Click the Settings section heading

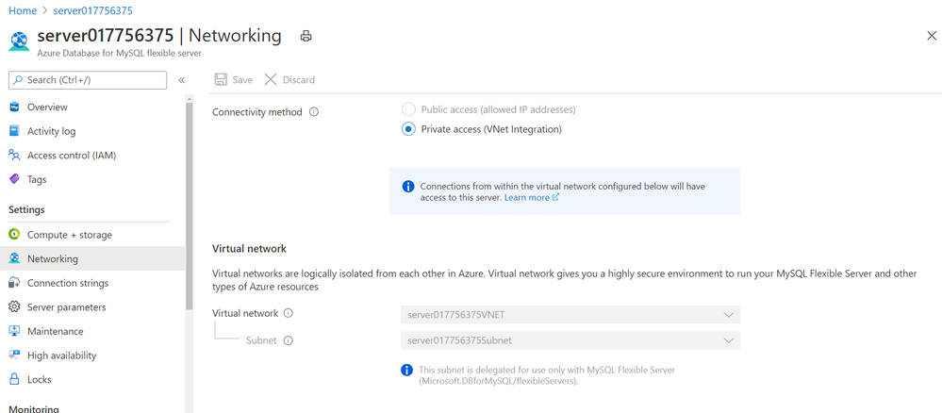pyautogui.click(x=26, y=210)
